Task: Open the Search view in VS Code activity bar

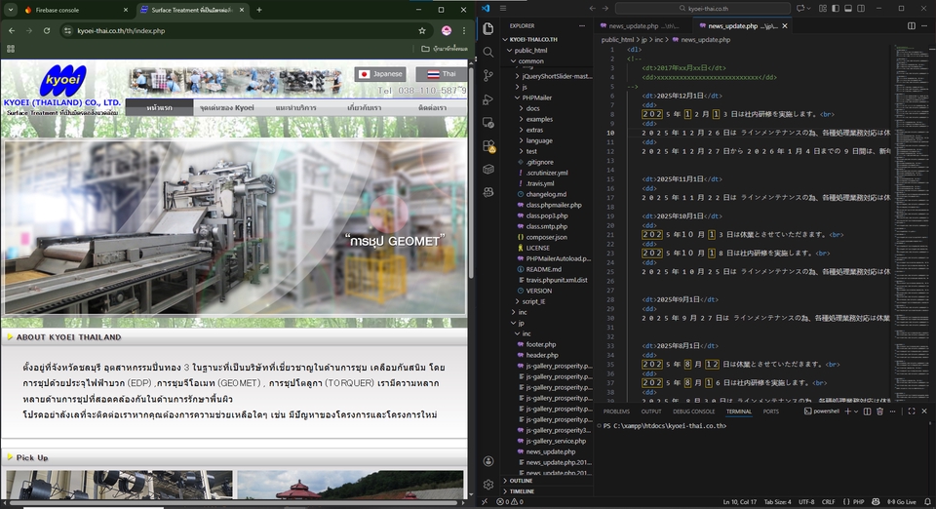Action: pyautogui.click(x=488, y=52)
